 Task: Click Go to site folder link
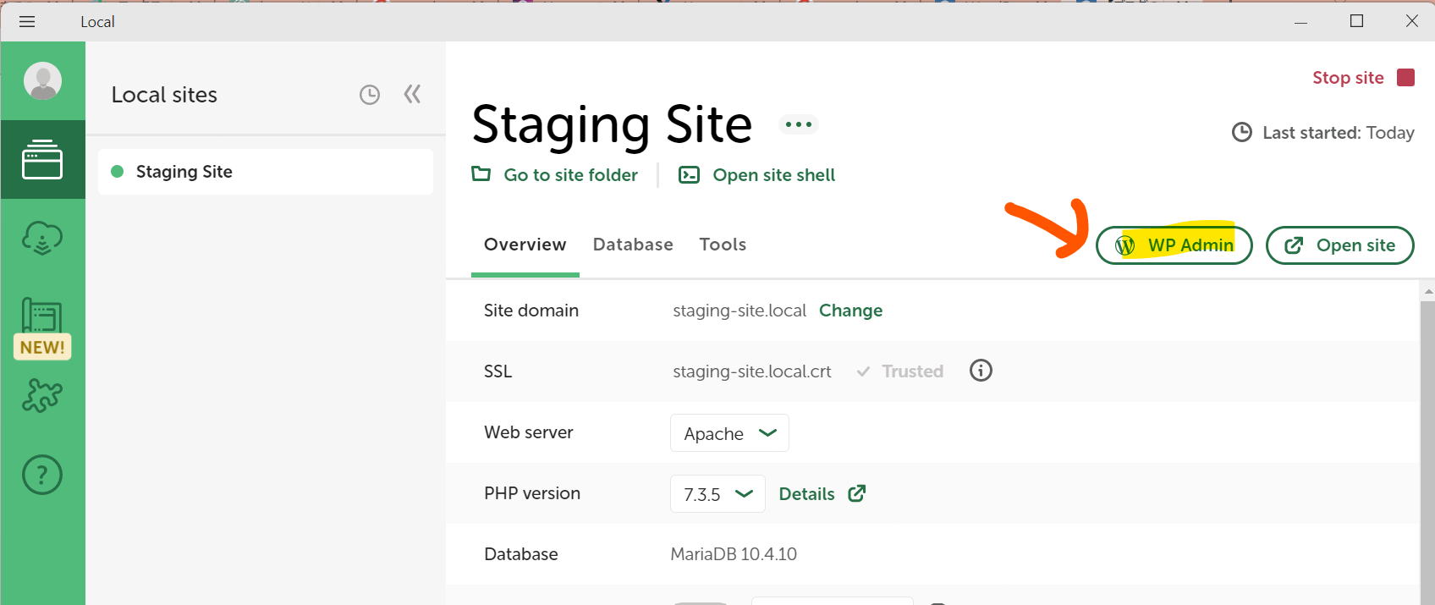point(555,175)
